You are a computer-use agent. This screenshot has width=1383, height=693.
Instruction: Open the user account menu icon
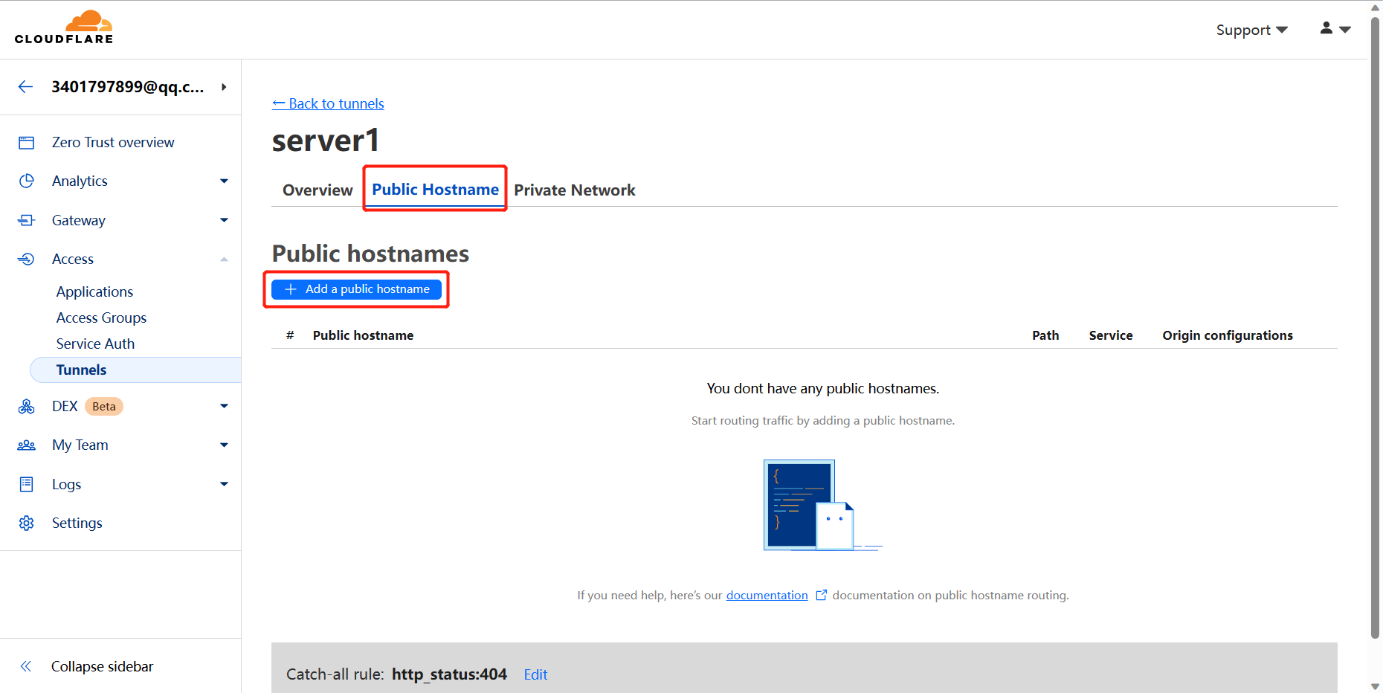coord(1335,29)
